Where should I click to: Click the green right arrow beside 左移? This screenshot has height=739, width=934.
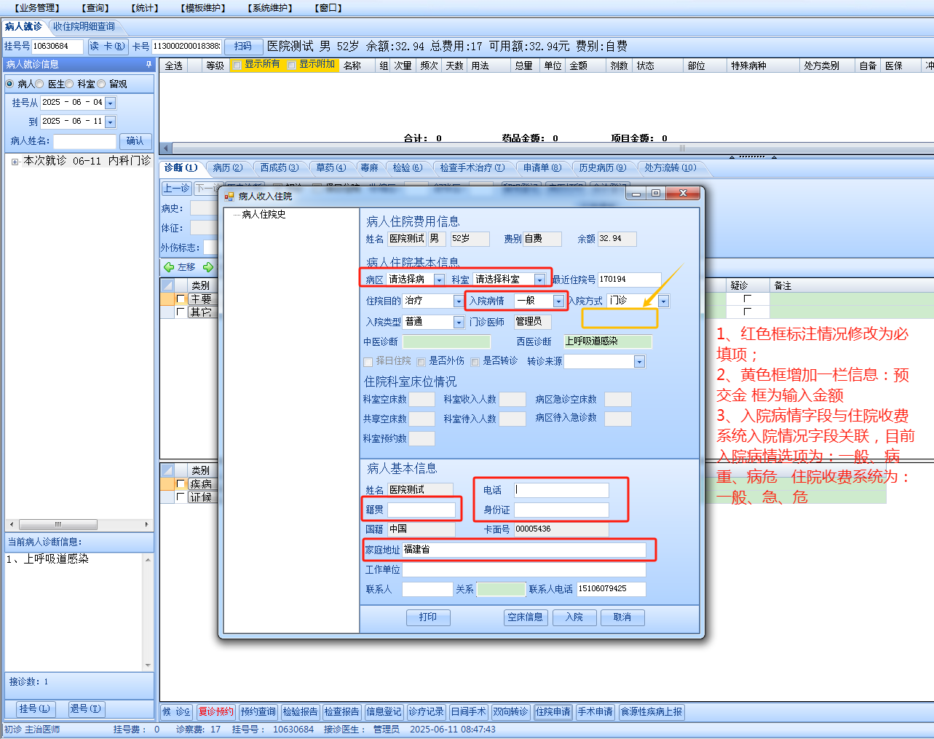208,267
